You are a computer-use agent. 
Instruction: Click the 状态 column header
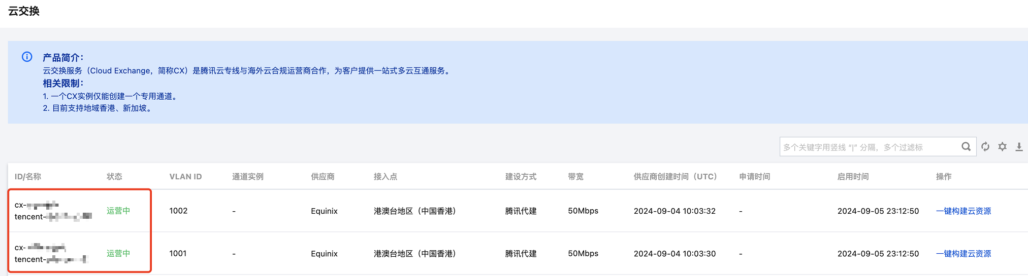point(114,177)
